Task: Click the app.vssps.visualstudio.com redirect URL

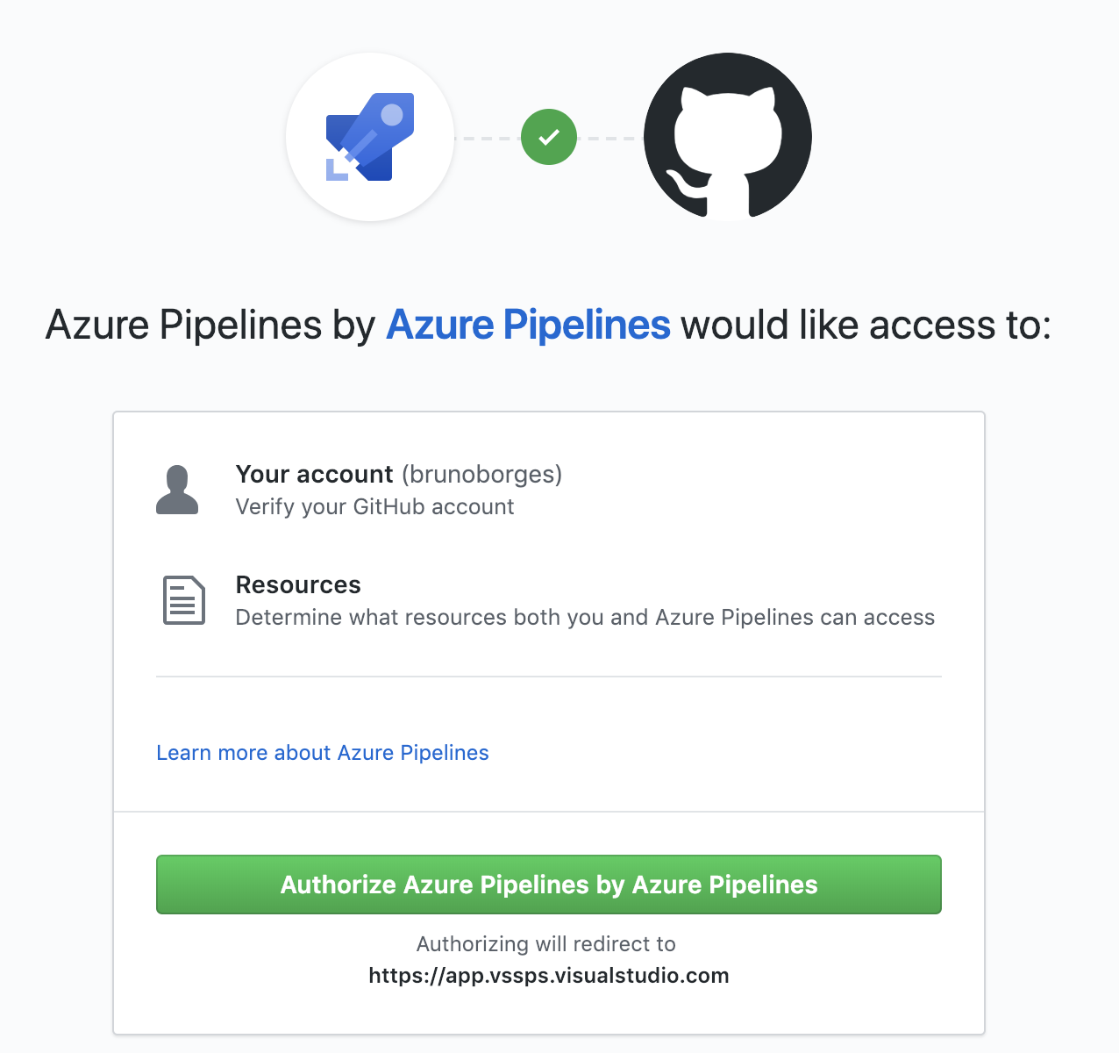Action: point(548,976)
